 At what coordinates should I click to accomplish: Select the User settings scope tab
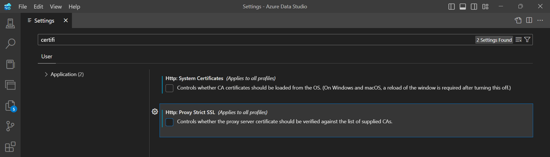(47, 57)
